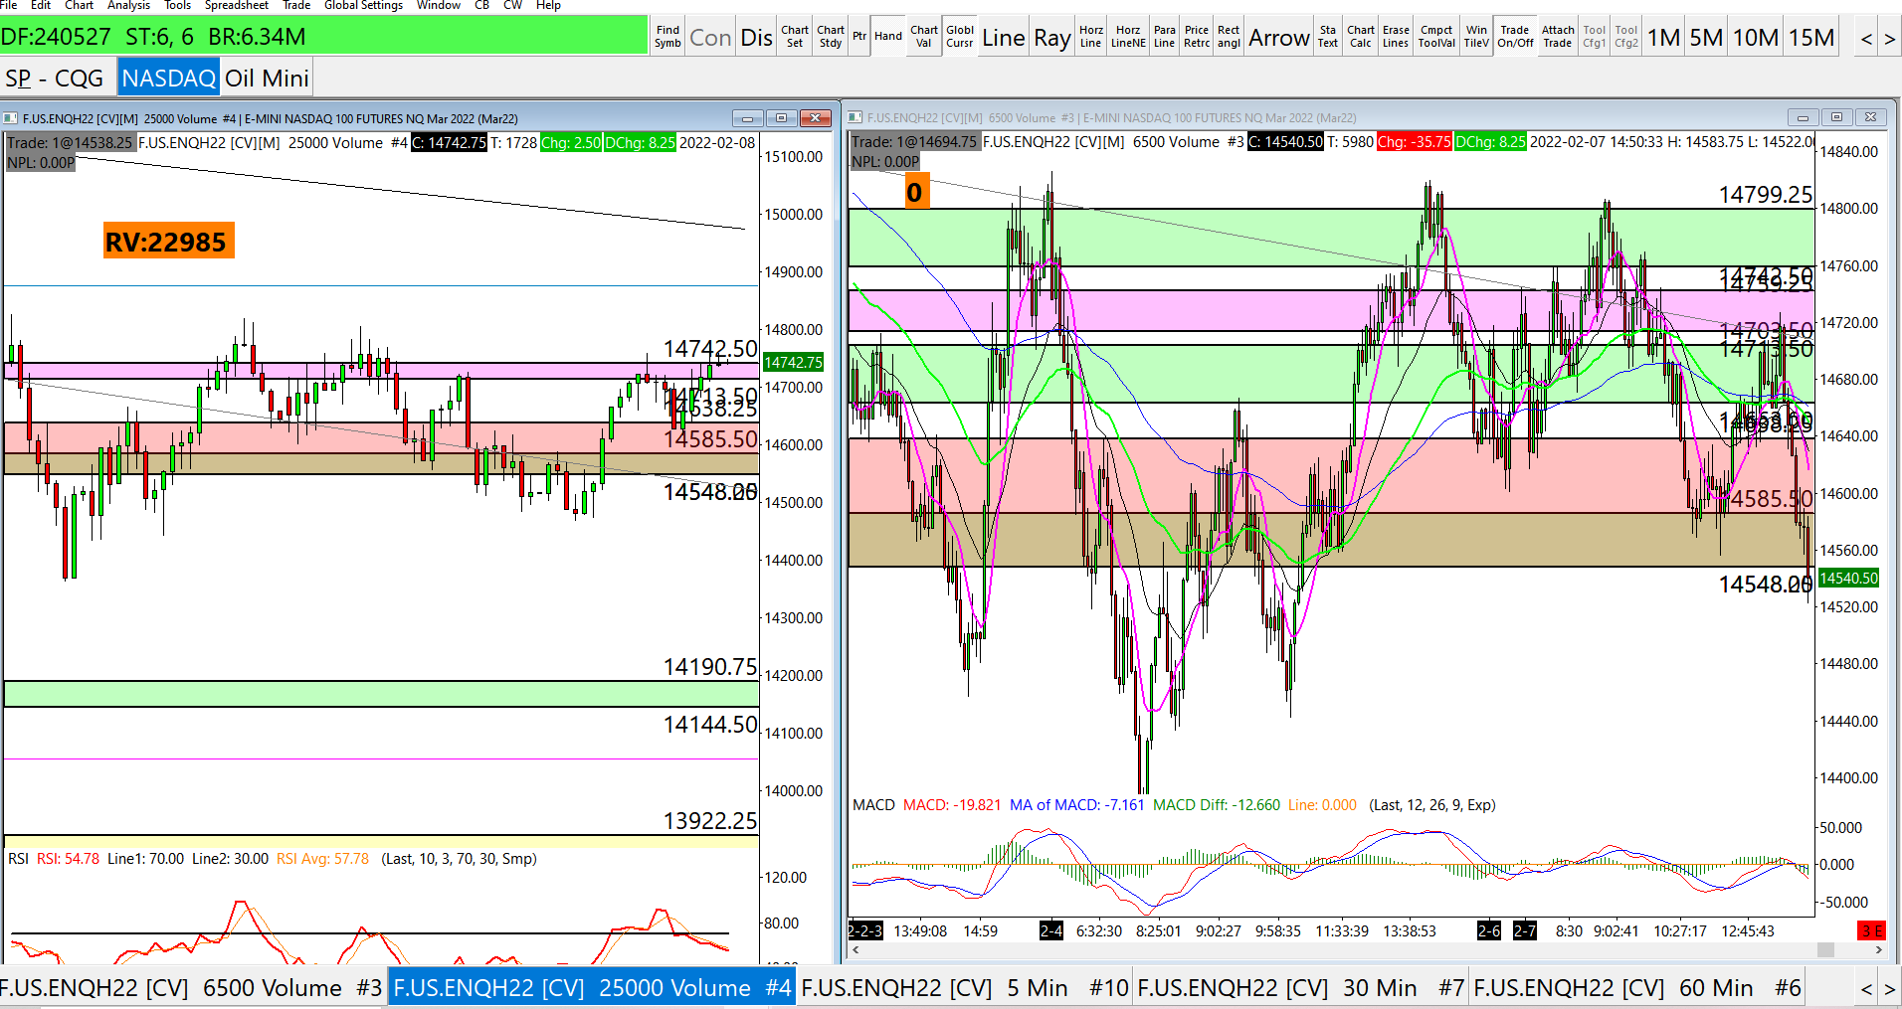Activate the Chart Calc calculator tool
Image resolution: width=1902 pixels, height=1009 pixels.
1361,37
